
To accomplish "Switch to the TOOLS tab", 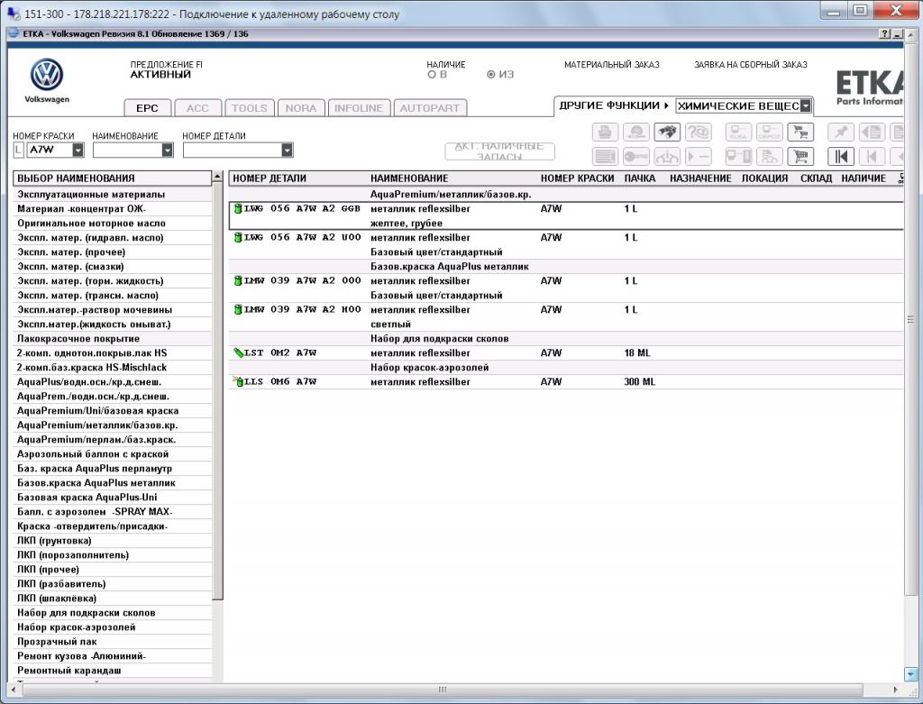I will click(x=249, y=108).
